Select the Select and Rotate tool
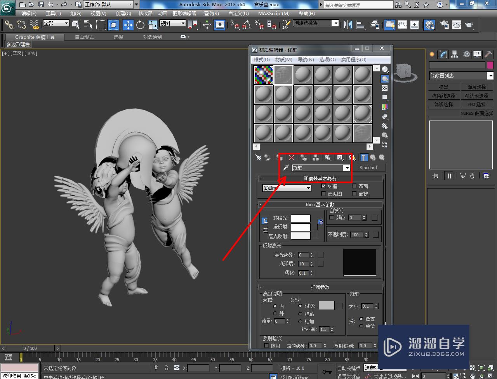Image resolution: width=497 pixels, height=379 pixels. pyautogui.click(x=140, y=25)
